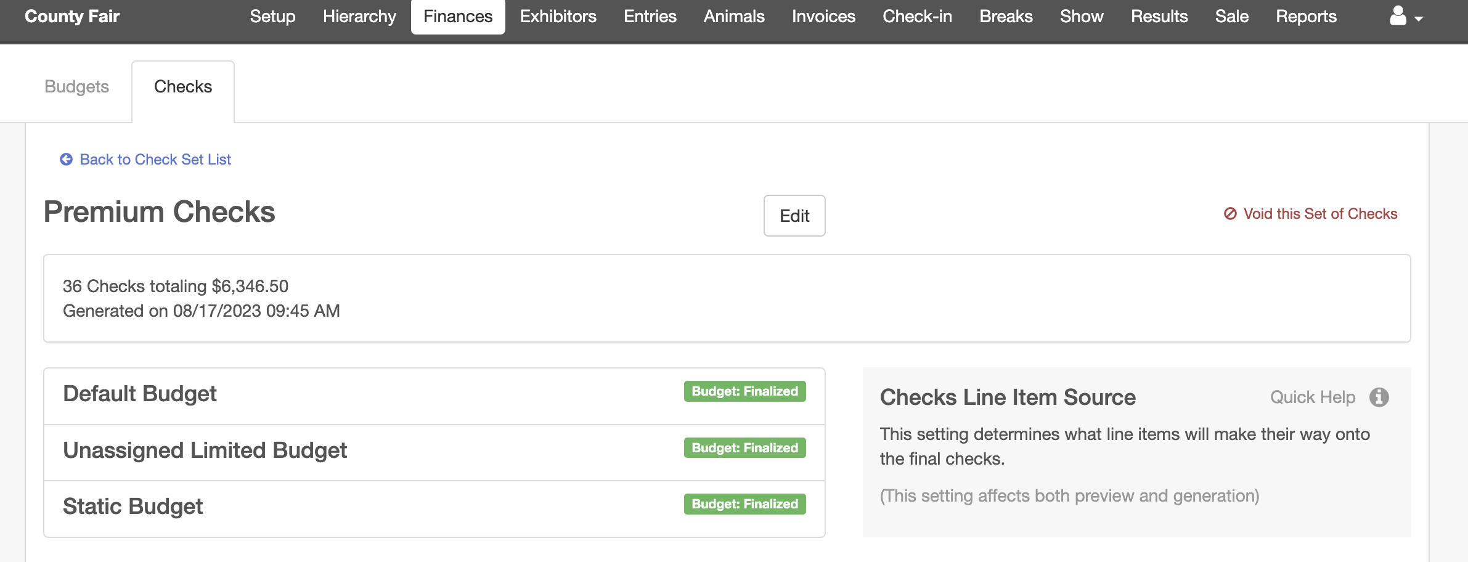The image size is (1468, 562).
Task: Select the Unassigned Limited Budget row
Action: point(434,452)
